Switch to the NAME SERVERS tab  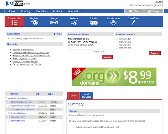(x=87, y=96)
